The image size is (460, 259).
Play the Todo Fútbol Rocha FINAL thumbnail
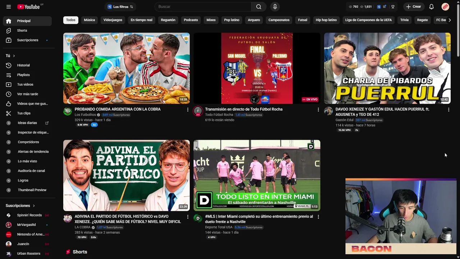[257, 68]
